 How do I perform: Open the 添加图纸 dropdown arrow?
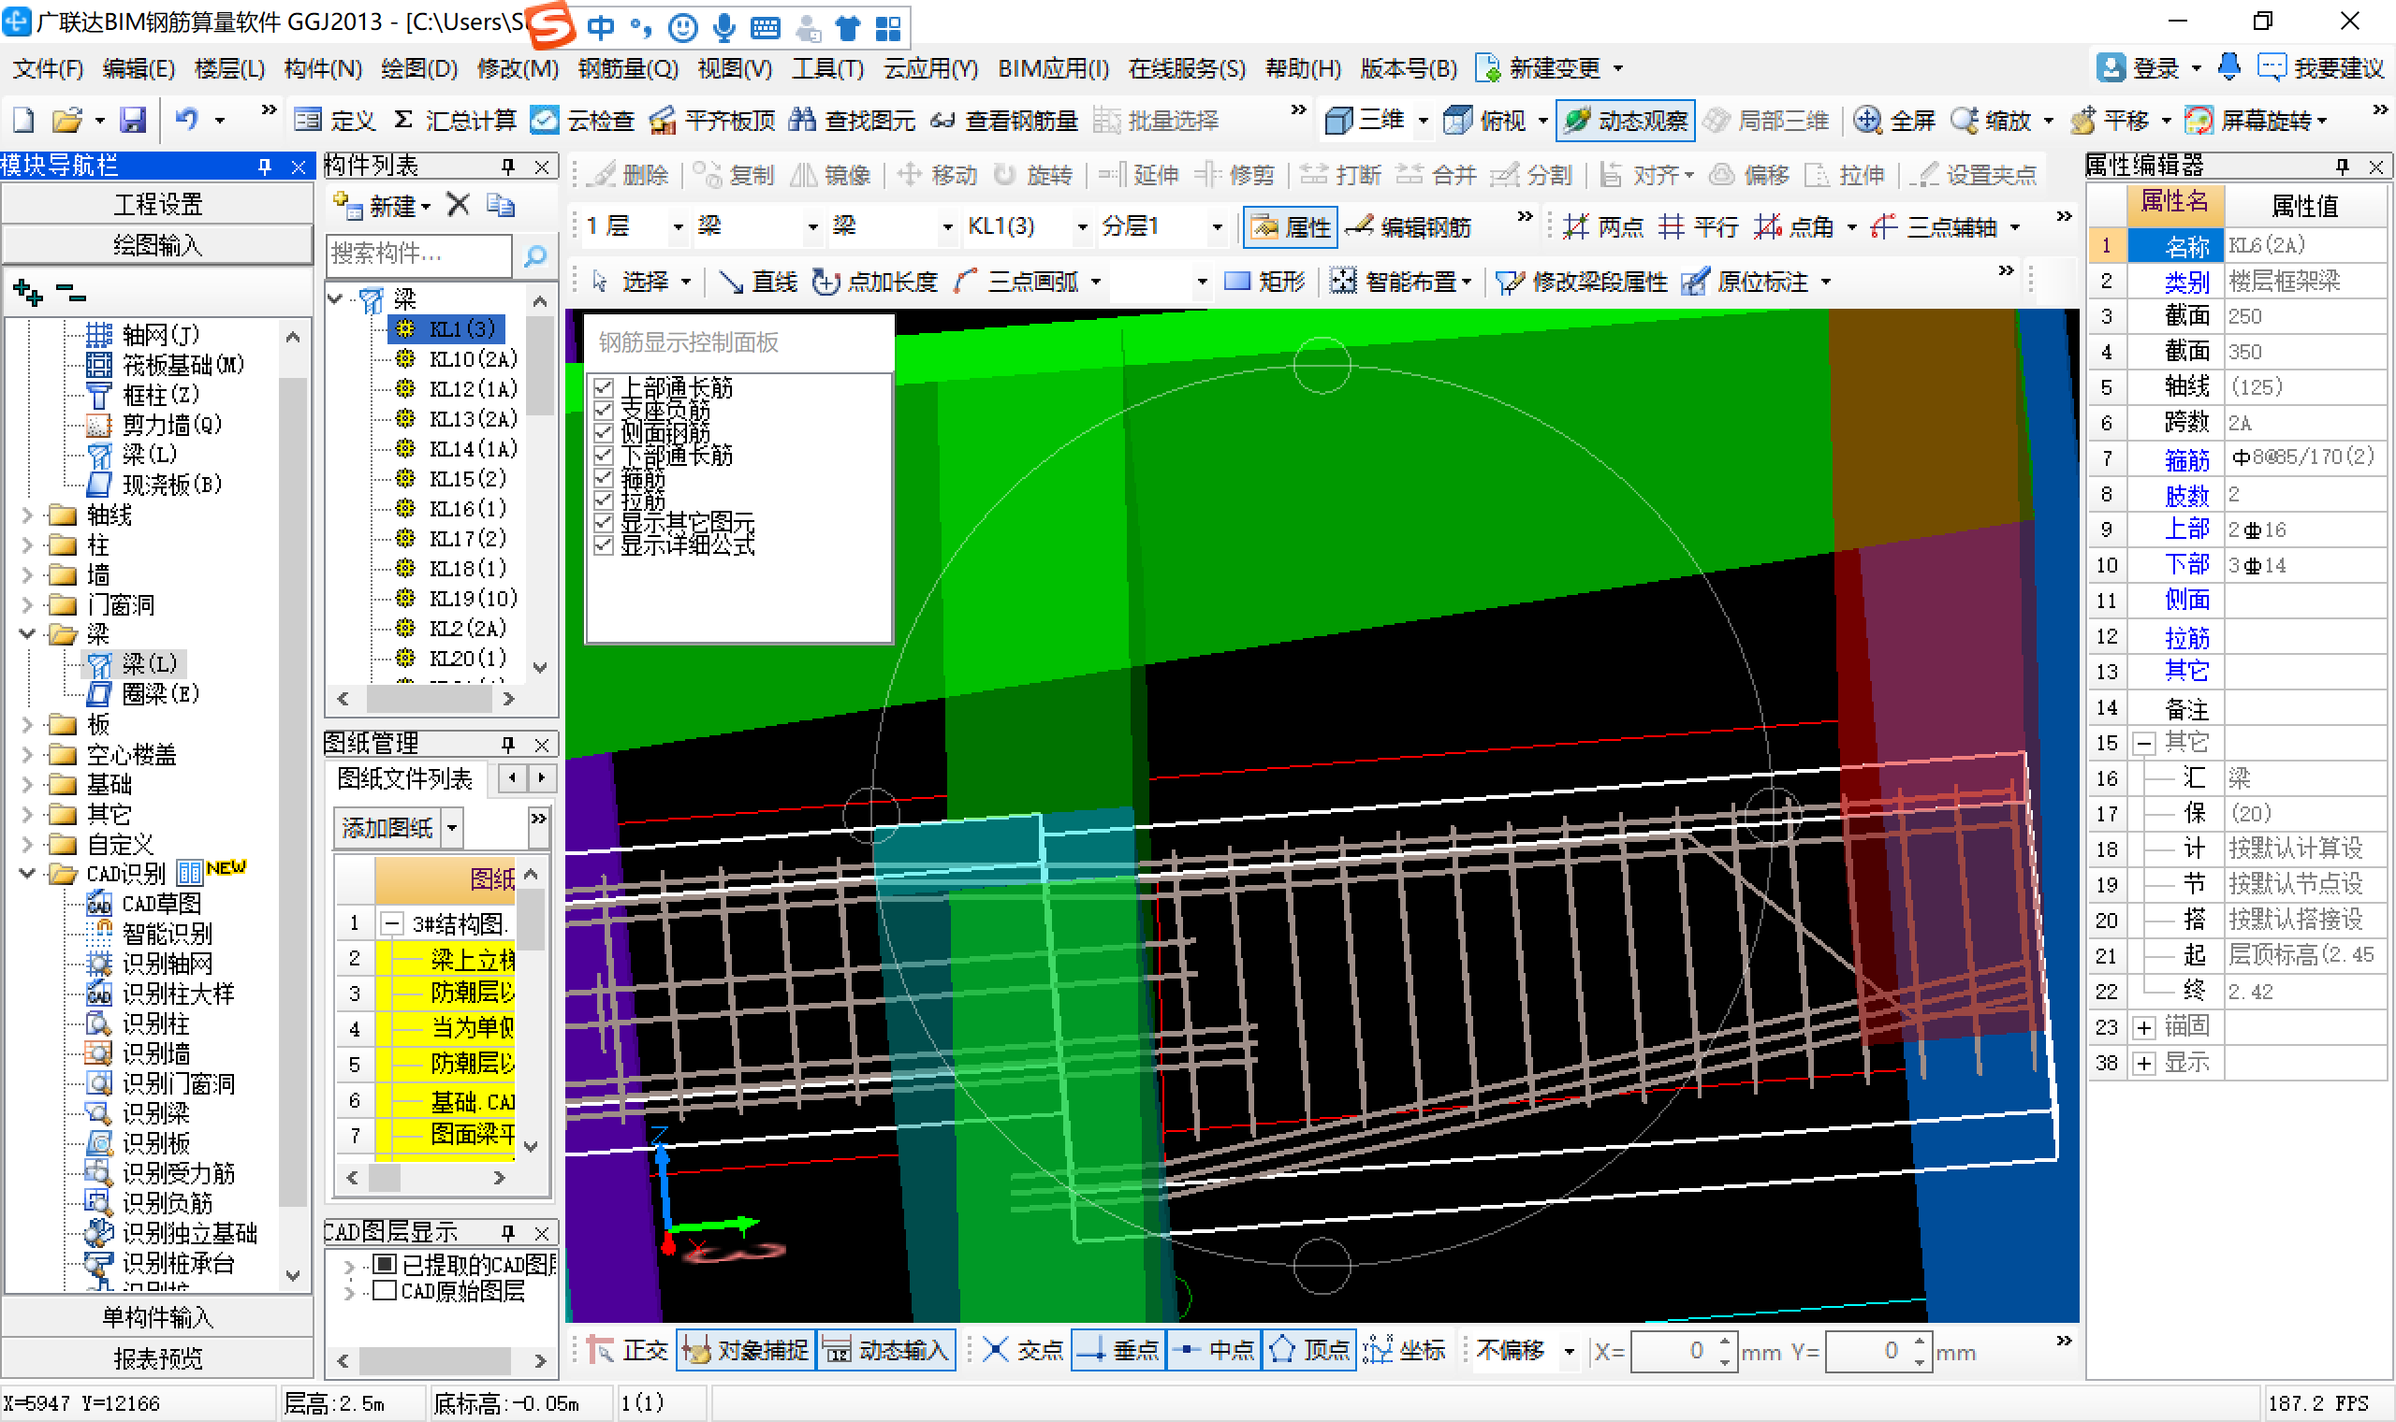pos(451,828)
